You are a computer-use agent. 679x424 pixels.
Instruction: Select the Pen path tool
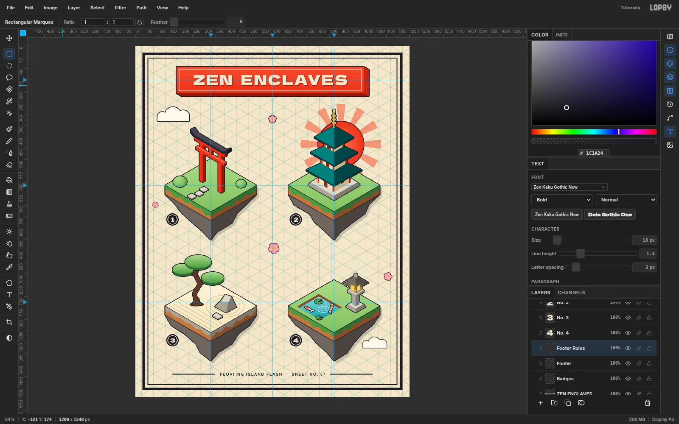point(9,307)
